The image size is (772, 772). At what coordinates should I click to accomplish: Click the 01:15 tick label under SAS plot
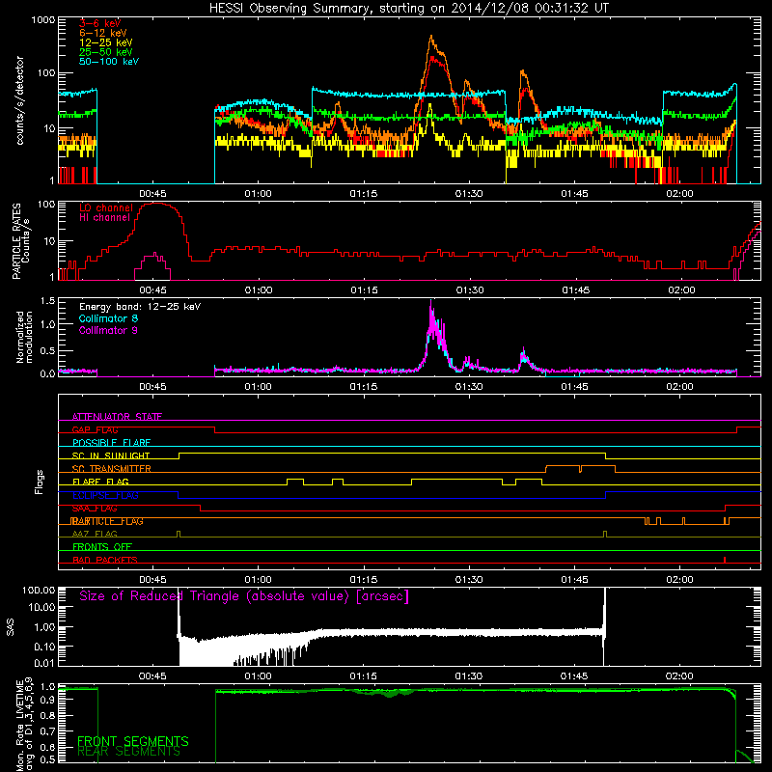(364, 676)
